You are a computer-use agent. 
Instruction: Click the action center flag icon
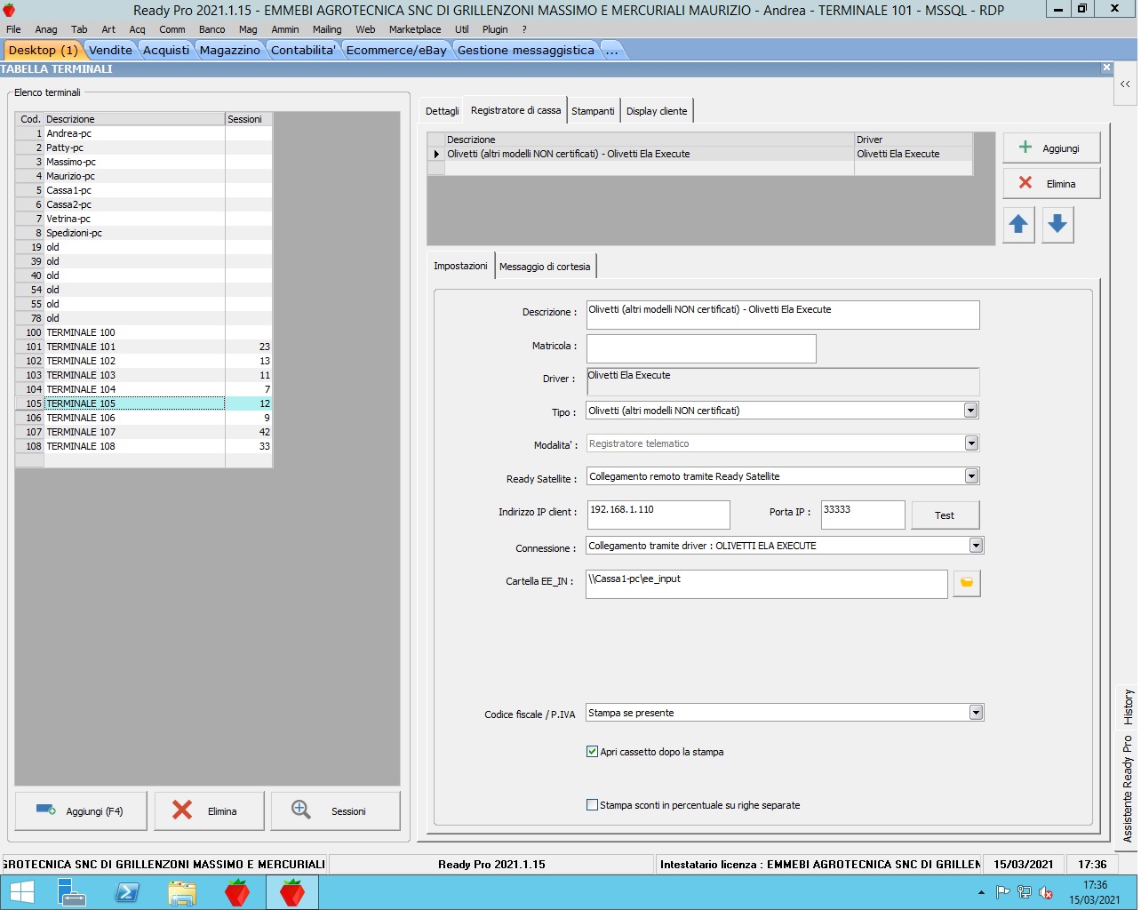tap(1003, 892)
